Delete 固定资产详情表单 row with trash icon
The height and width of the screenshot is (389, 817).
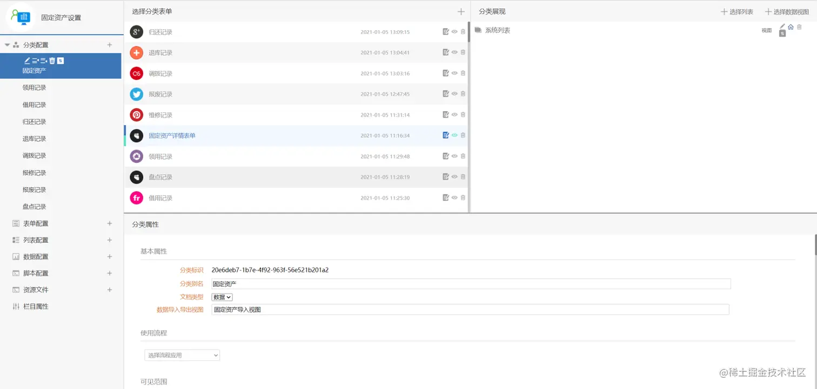tap(463, 135)
